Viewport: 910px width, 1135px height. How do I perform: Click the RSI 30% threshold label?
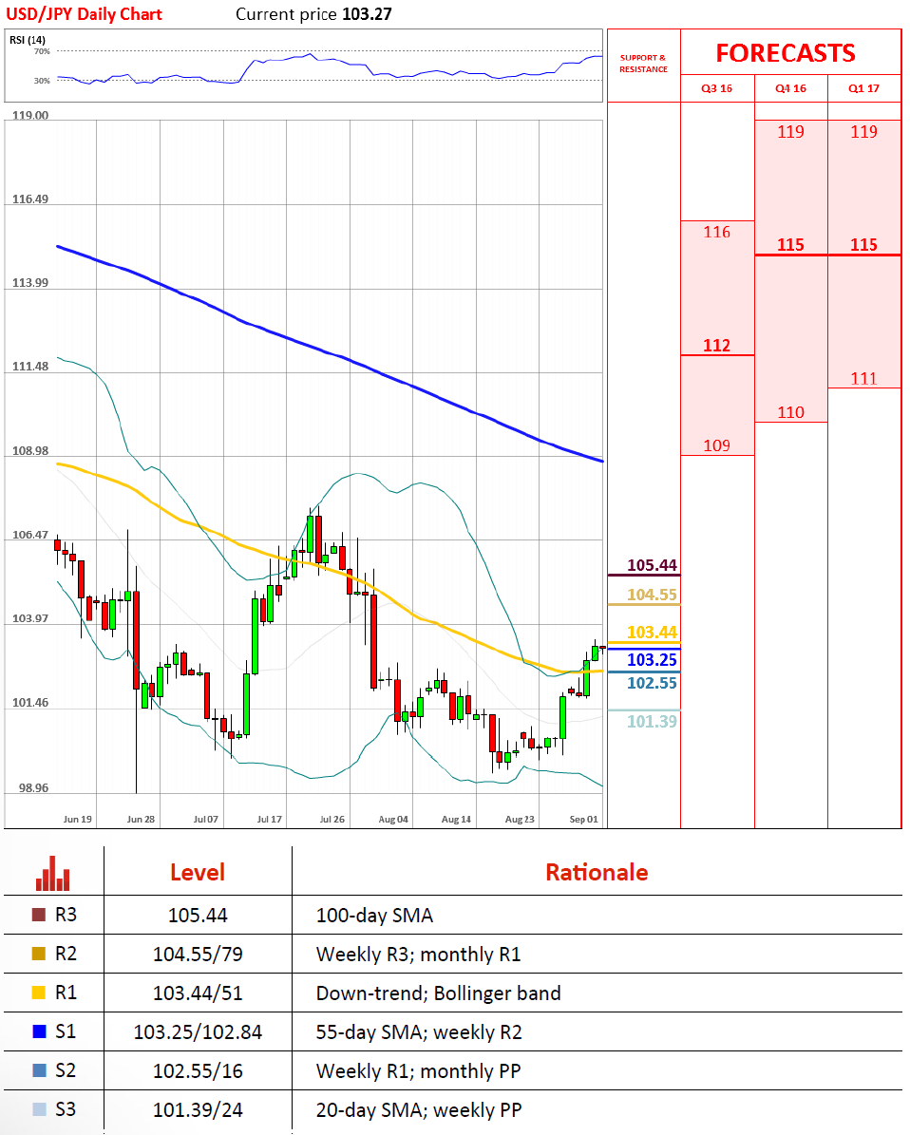pos(42,81)
